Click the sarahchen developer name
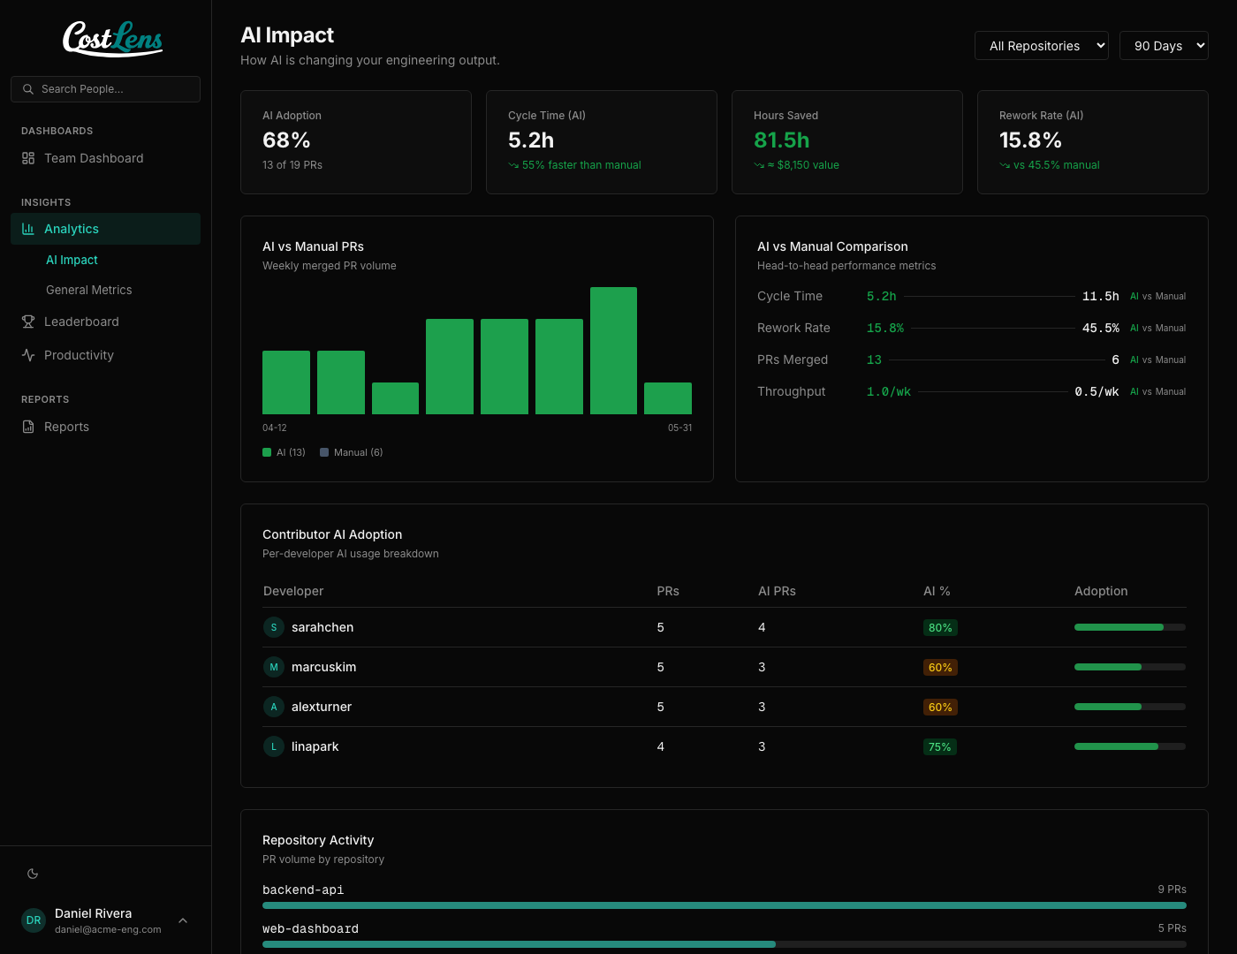Screen dimensions: 1237x954 pyautogui.click(x=323, y=627)
